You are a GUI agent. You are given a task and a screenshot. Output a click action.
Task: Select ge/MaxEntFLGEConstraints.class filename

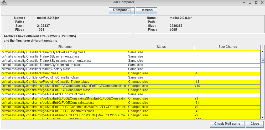click(x=65, y=90)
